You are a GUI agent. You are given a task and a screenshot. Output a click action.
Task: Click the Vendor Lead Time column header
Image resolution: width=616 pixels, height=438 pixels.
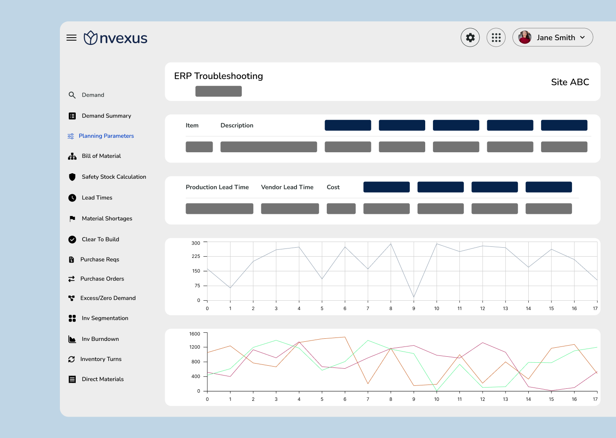click(x=287, y=187)
